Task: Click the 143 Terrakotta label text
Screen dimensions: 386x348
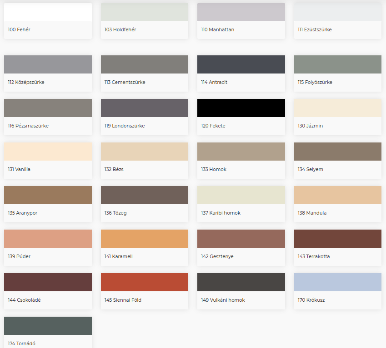Action: [x=314, y=257]
